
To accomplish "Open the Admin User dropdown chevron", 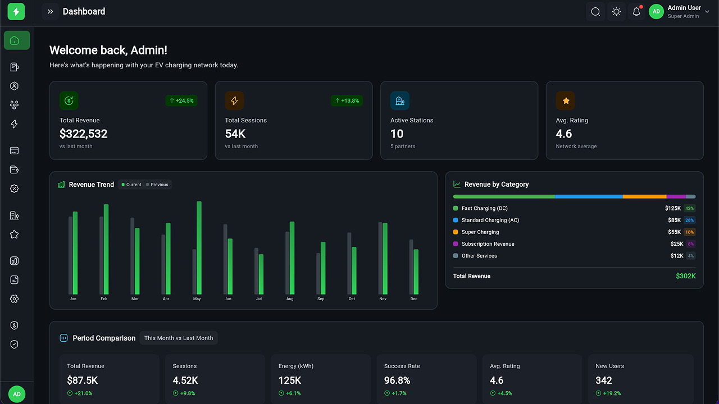I will 707,12.
